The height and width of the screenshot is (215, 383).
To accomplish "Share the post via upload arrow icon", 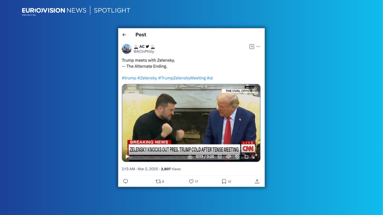I will pyautogui.click(x=257, y=181).
